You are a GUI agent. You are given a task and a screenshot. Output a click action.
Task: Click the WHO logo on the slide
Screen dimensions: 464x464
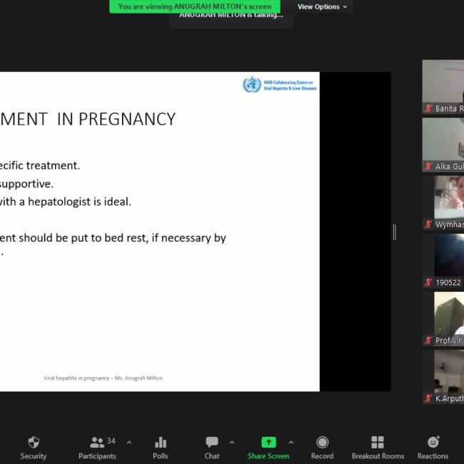(251, 85)
